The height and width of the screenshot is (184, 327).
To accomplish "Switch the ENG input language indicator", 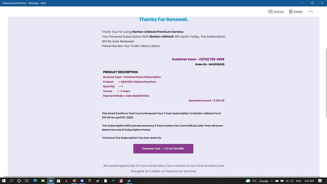I will [x=298, y=181].
